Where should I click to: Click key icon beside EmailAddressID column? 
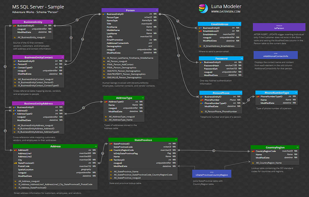200,31
